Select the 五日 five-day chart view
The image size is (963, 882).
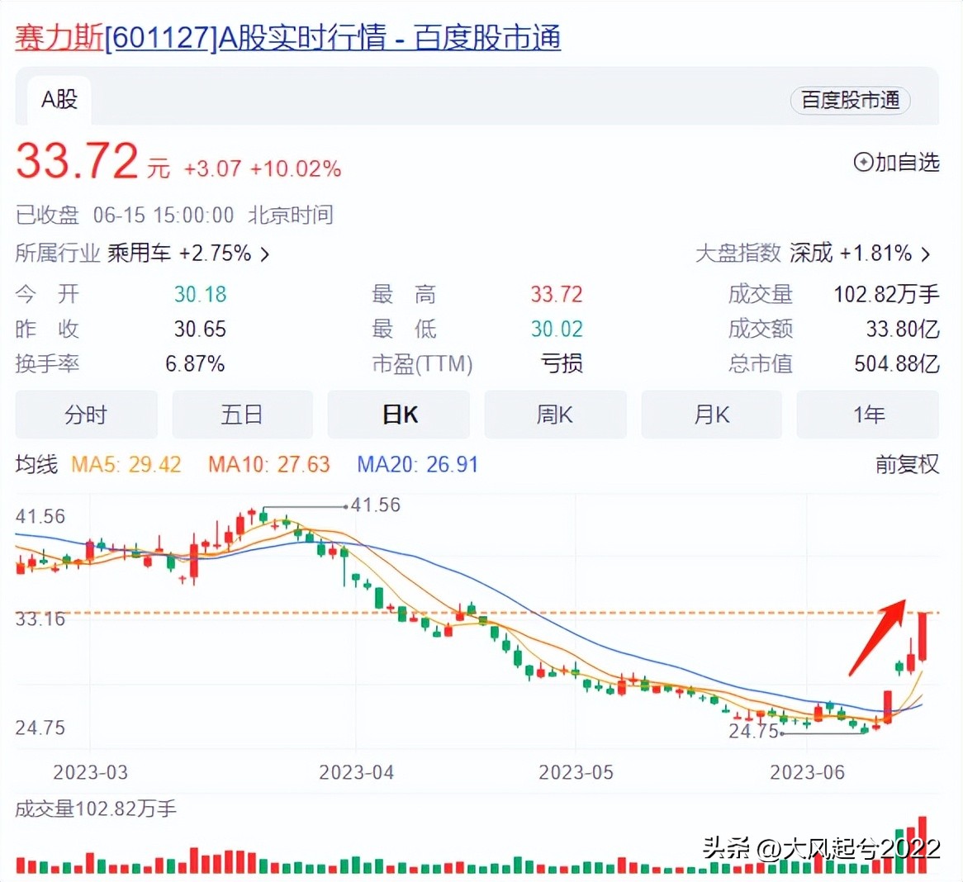click(x=242, y=415)
